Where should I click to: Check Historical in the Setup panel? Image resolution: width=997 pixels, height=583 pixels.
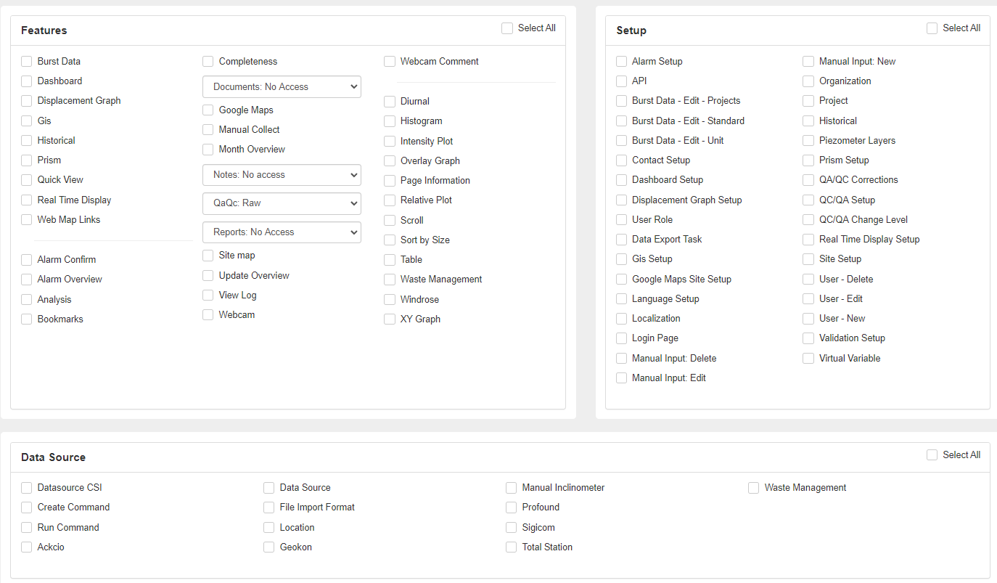[x=808, y=121]
